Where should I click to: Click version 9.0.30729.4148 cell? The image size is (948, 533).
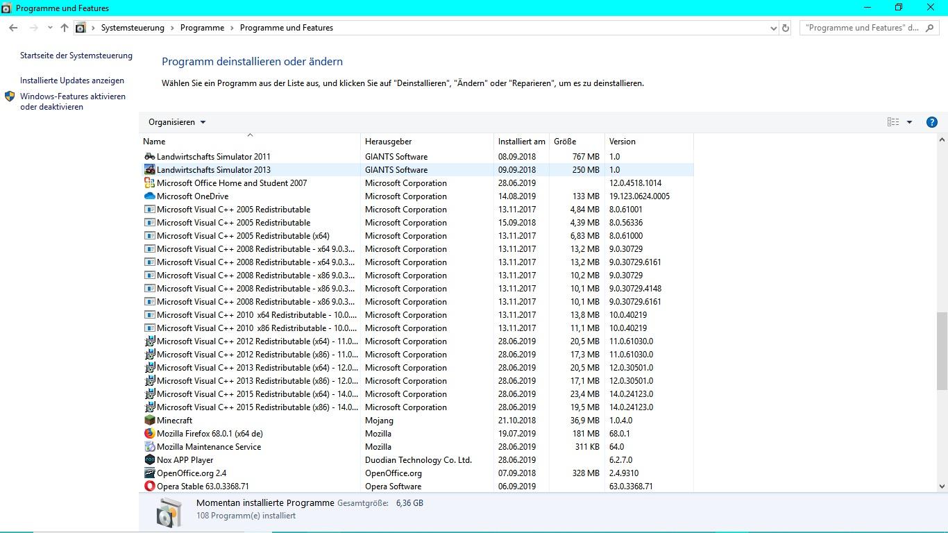(x=635, y=289)
